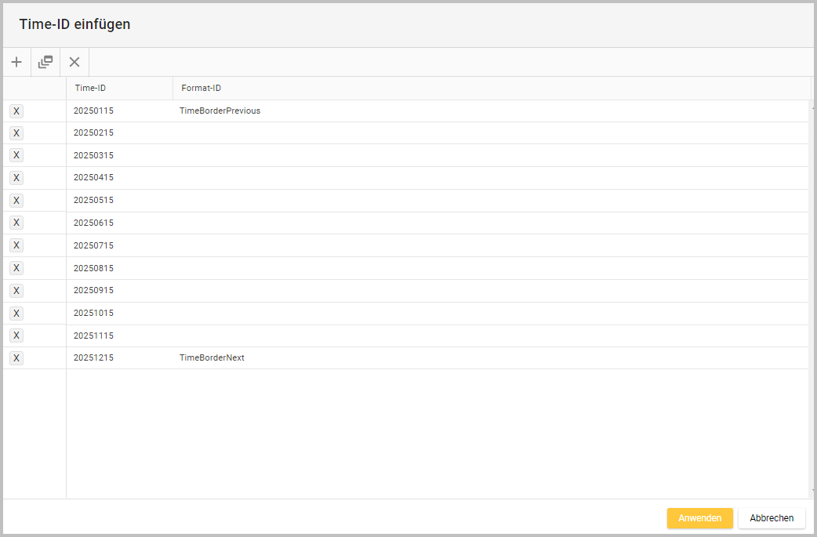Select the TimeBorderNext format cell
The image size is (817, 537).
pos(212,358)
